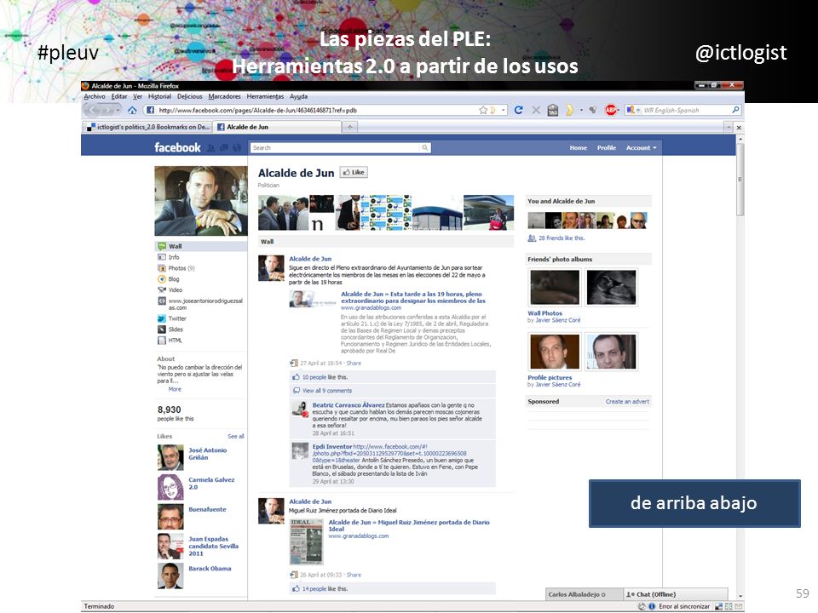Viewport: 818px width, 613px height.
Task: Open the Profile link in header
Action: coord(606,148)
